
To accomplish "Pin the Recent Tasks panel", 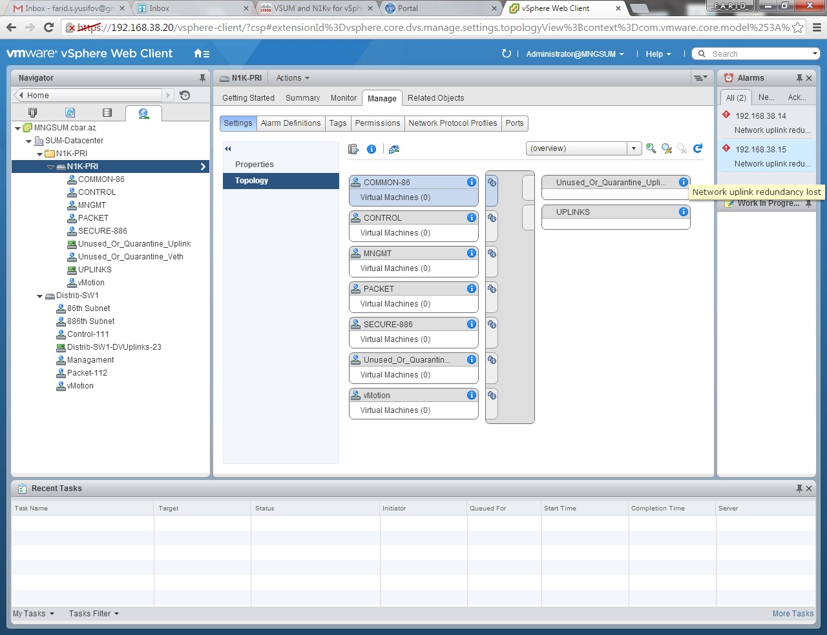I will pos(799,489).
